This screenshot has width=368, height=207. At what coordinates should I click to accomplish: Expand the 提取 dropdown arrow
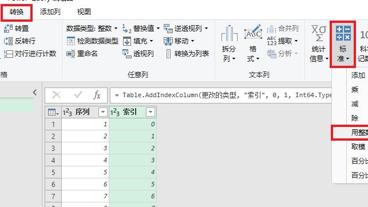point(296,41)
